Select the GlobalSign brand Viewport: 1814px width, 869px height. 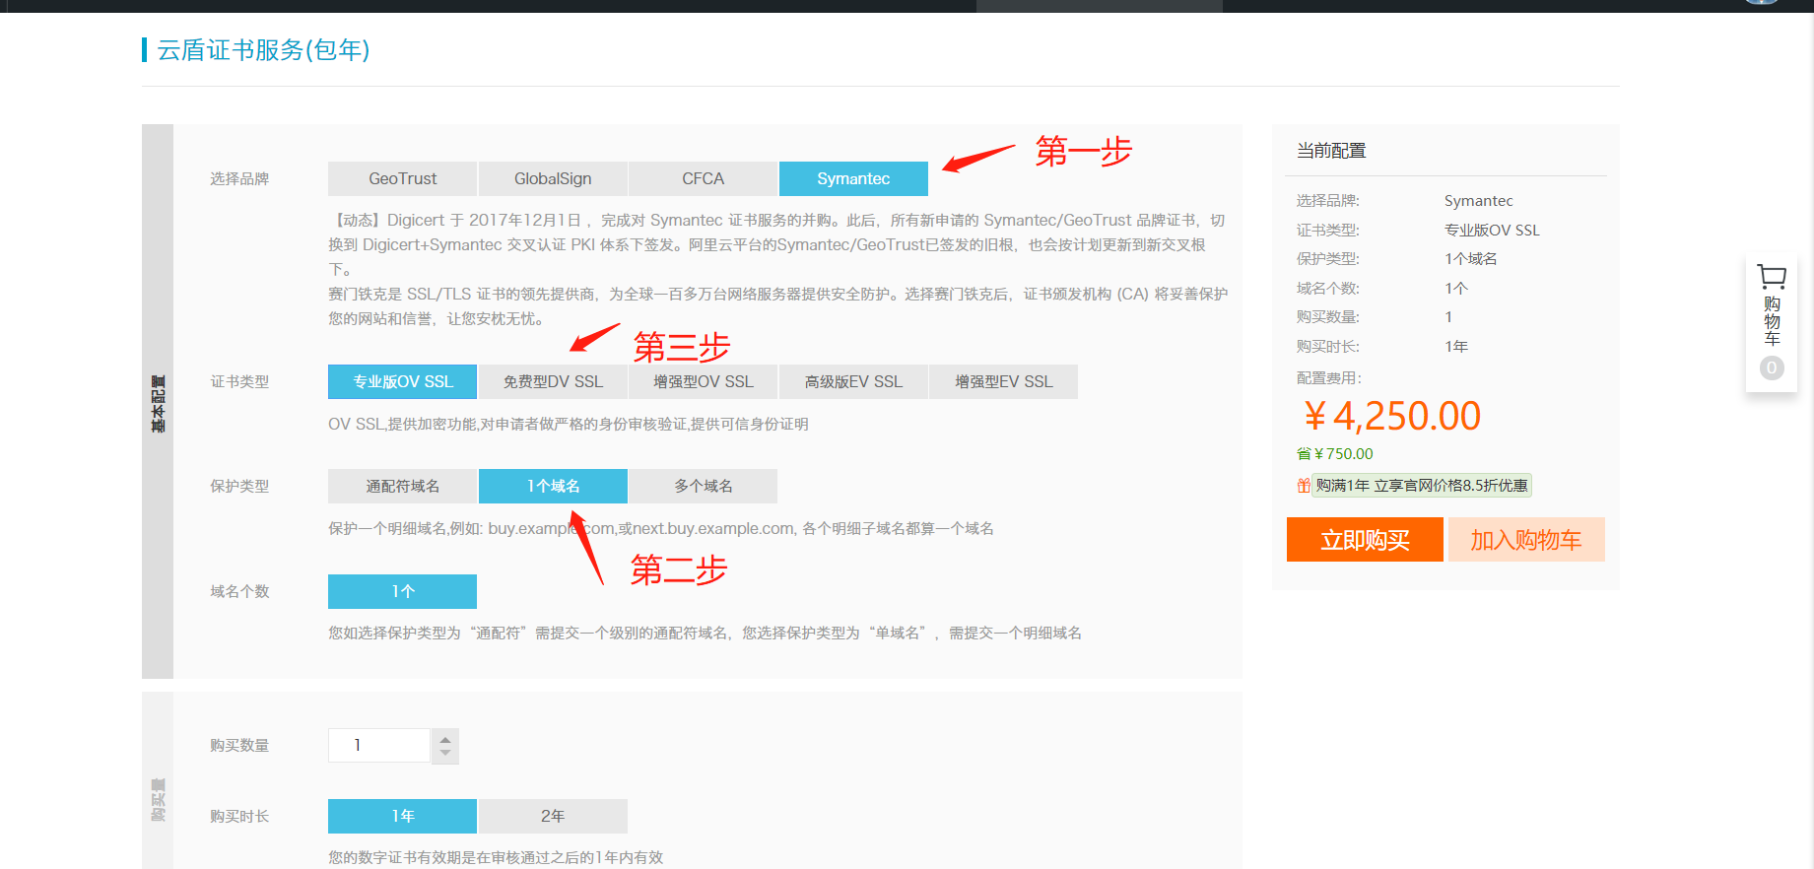553,178
